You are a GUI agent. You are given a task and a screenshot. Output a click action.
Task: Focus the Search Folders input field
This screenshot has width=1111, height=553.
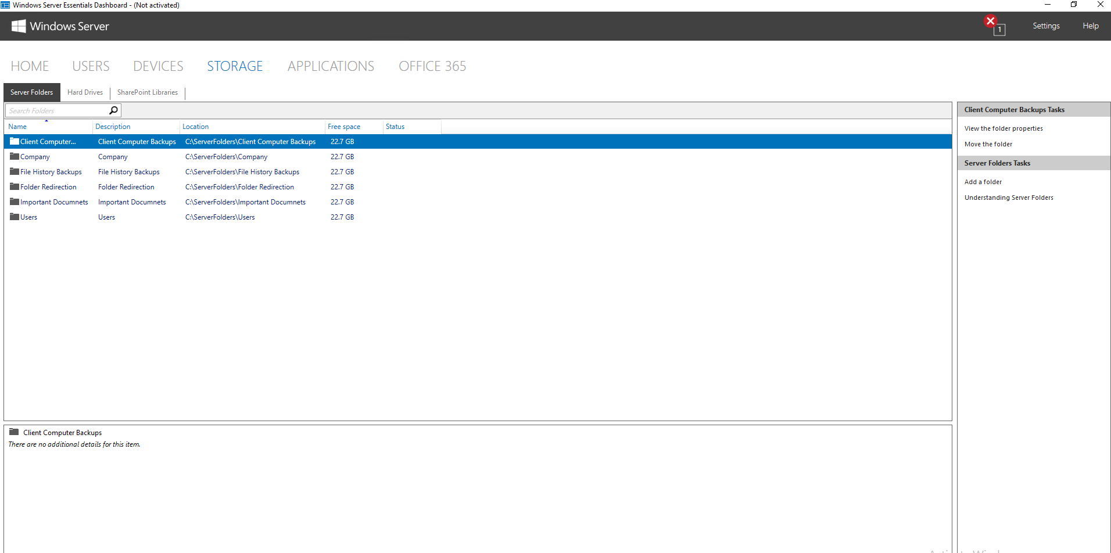coord(57,110)
